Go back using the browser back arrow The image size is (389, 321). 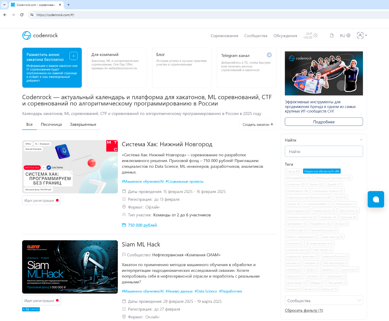tap(5, 15)
